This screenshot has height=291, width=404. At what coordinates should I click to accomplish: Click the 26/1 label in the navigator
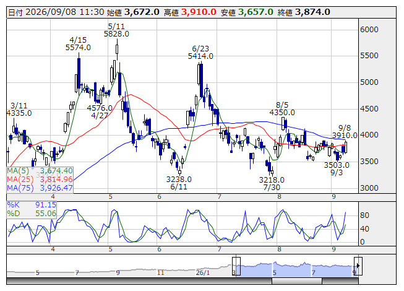(203, 272)
